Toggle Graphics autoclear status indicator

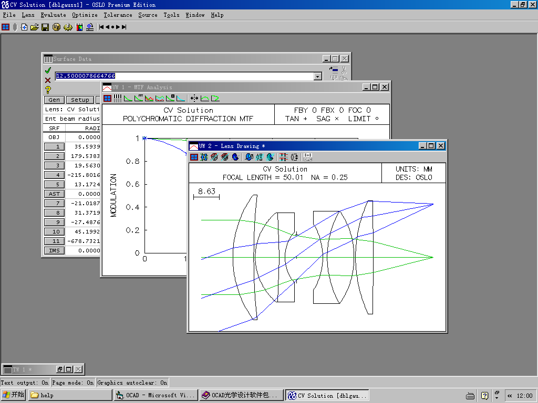(132, 383)
